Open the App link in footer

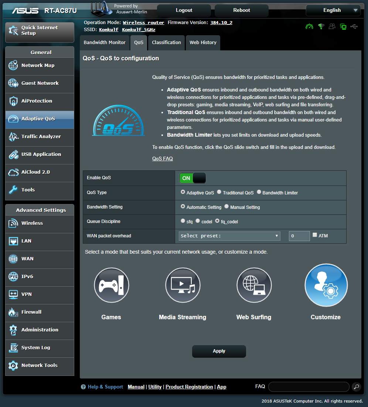tap(221, 387)
